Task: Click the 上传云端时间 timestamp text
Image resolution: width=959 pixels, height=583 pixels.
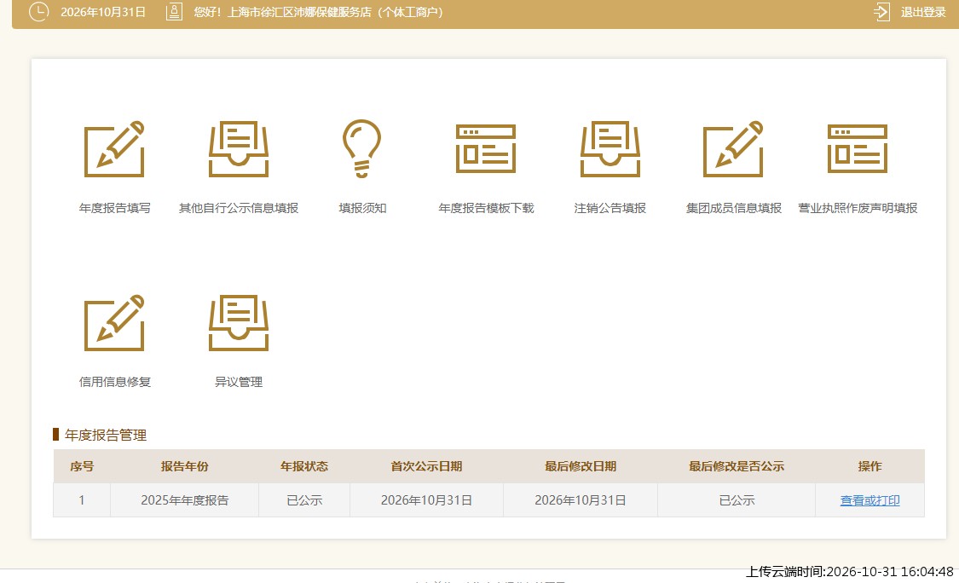Action: pyautogui.click(x=849, y=572)
